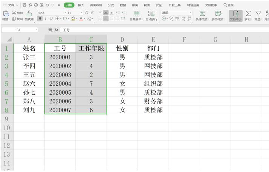The image size is (269, 172).
Task: Open the 特色应用 tab
Action: [193, 5]
